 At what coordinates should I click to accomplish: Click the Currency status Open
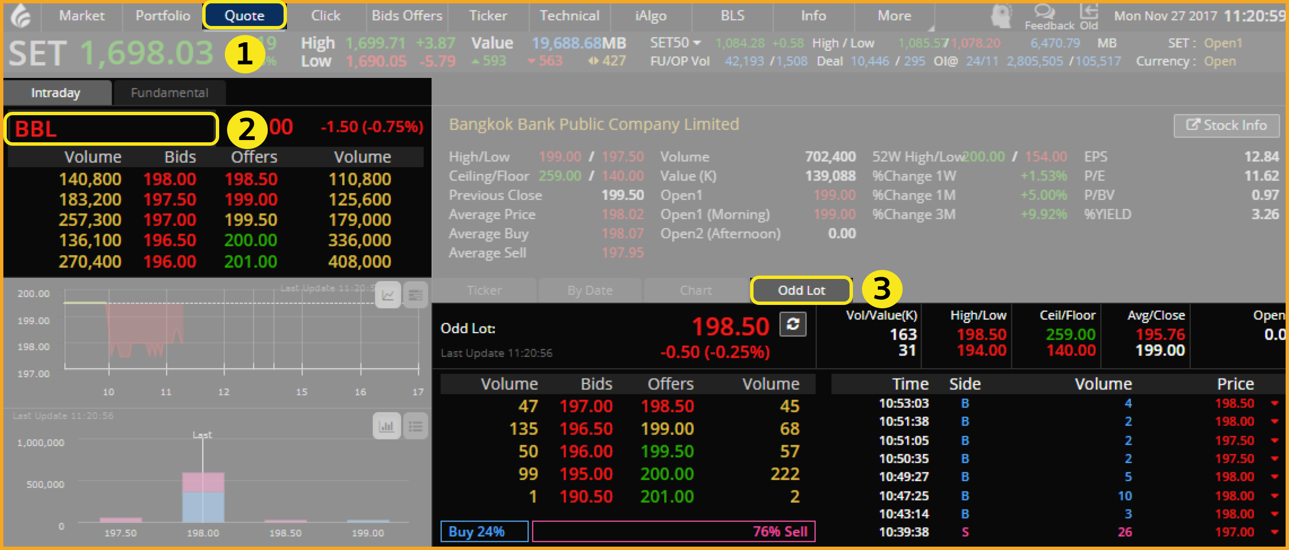tap(1220, 61)
